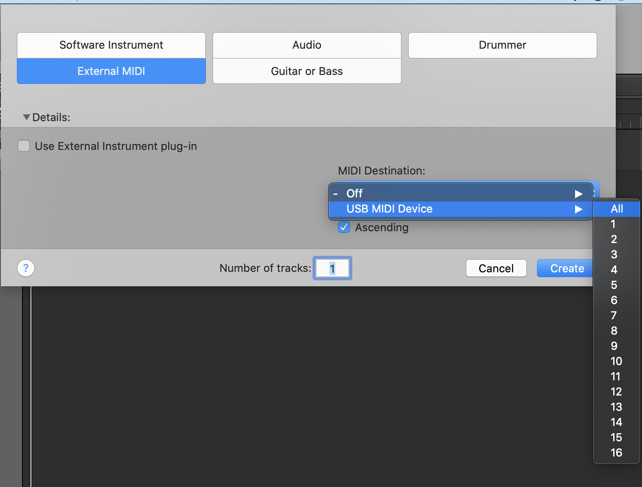Create the new track

(x=565, y=268)
